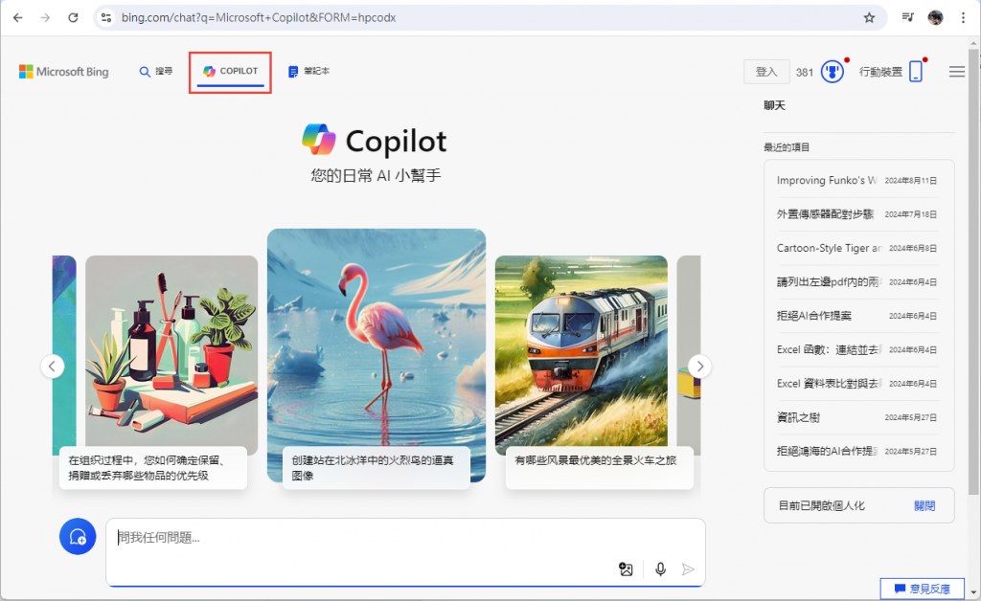The width and height of the screenshot is (981, 601).
Task: Open chat "拒絕鴻海的AI合作提"
Action: click(856, 451)
